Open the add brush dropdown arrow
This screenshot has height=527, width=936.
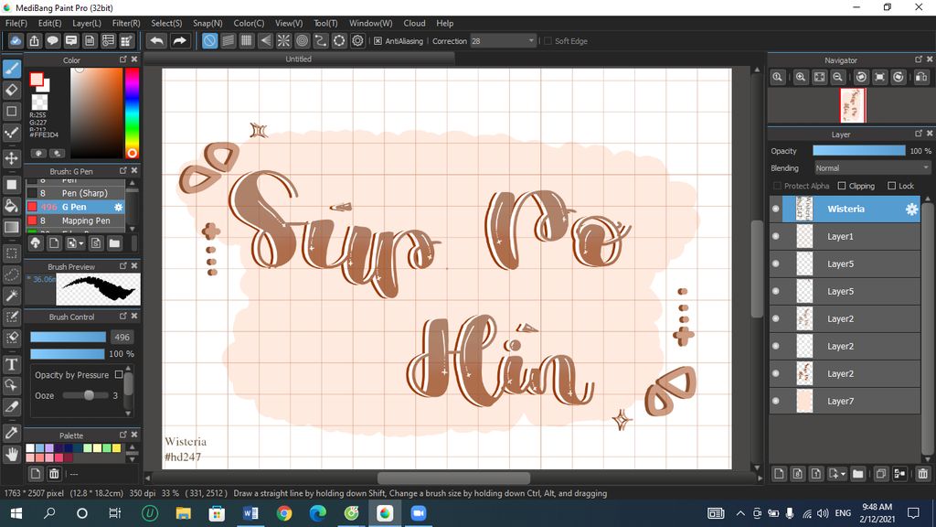pyautogui.click(x=80, y=243)
